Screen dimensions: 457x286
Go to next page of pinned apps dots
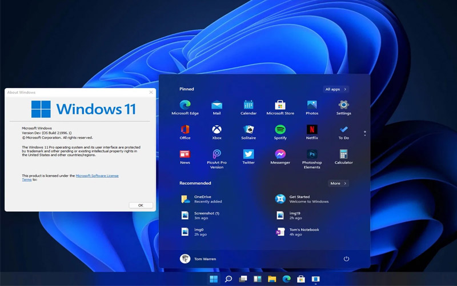(365, 135)
